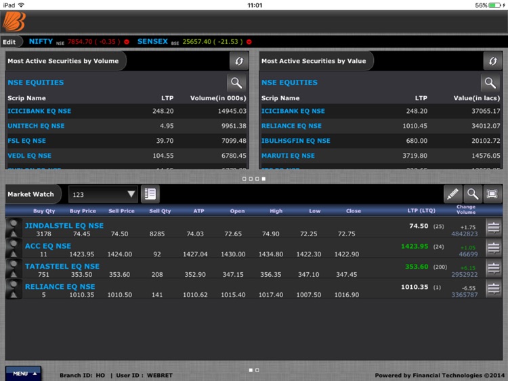The width and height of the screenshot is (508, 381).
Task: Tap TATASTEEL LTP value 353.60
Action: (x=417, y=267)
